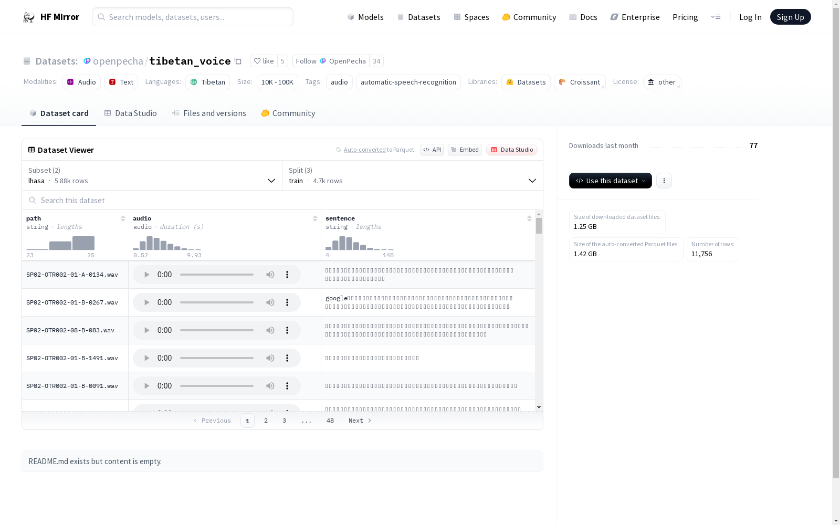Mute audio in SP02-OTR002-08-B-083.wav row
The image size is (840, 525).
tap(270, 330)
